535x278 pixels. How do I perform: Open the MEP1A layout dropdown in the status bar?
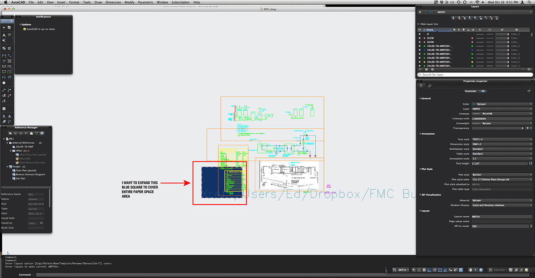[403, 270]
